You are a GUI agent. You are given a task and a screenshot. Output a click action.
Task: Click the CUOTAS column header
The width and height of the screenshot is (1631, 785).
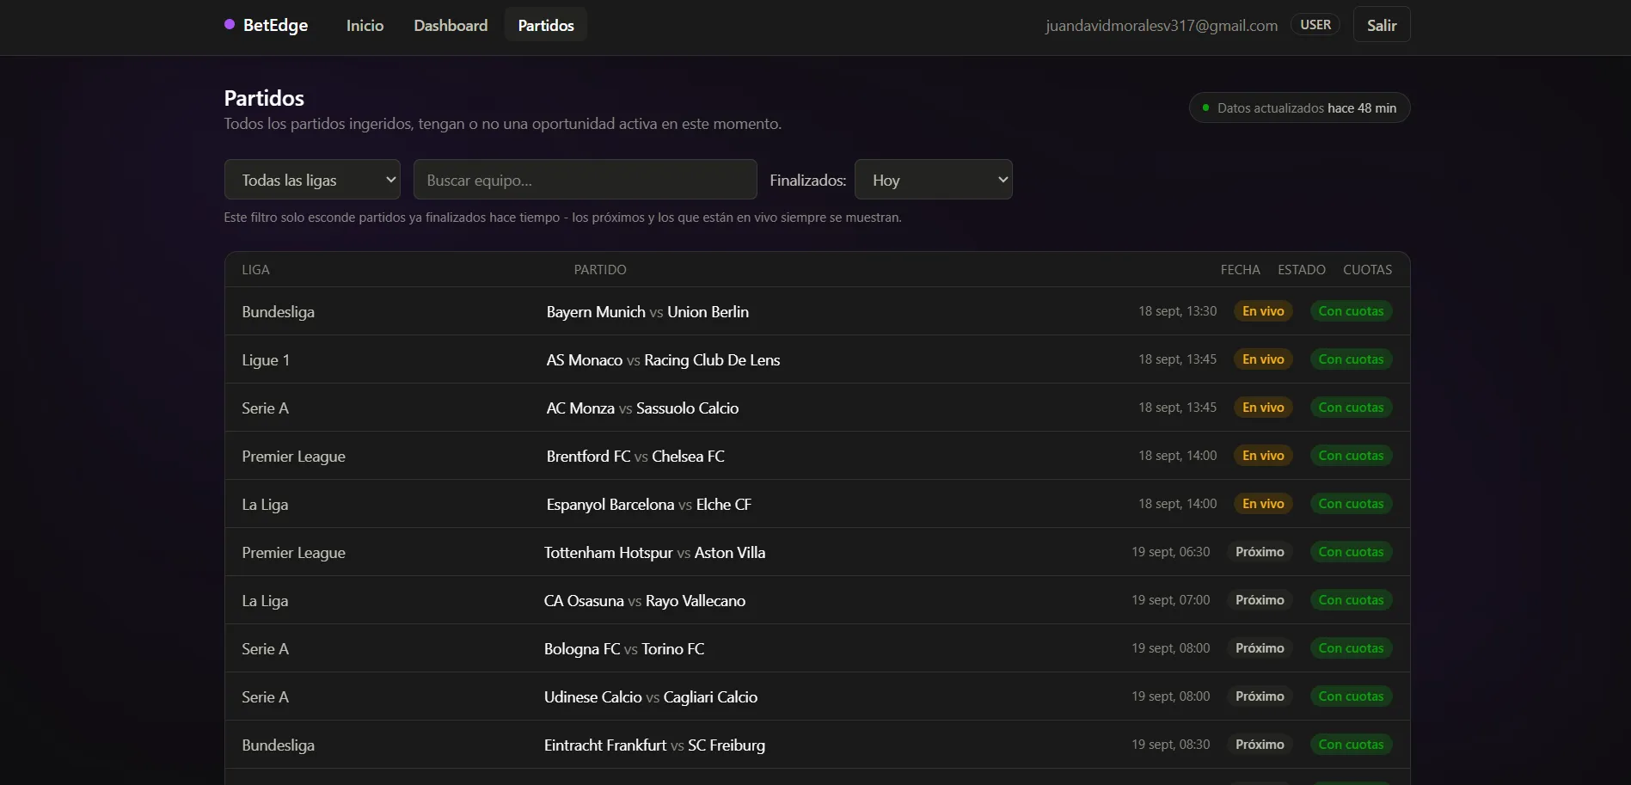pyautogui.click(x=1367, y=269)
